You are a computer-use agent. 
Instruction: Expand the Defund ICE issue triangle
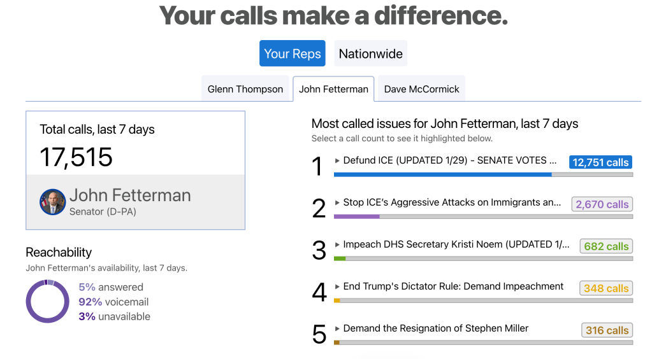pos(338,160)
